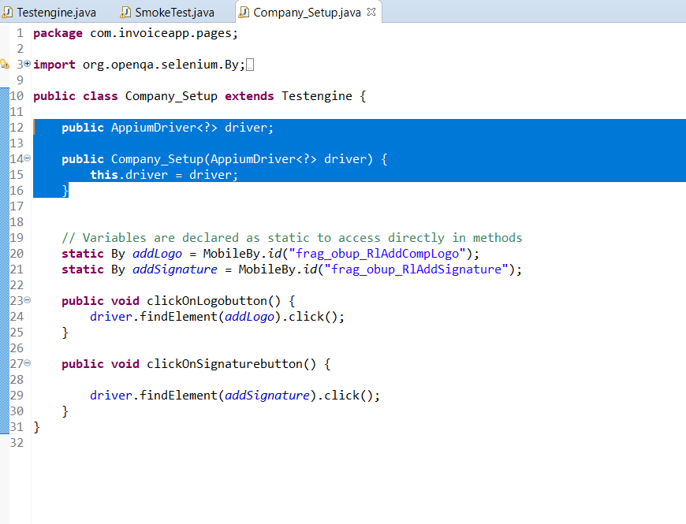This screenshot has width=686, height=524.
Task: Select the Company_Setup.java tab
Action: point(307,13)
